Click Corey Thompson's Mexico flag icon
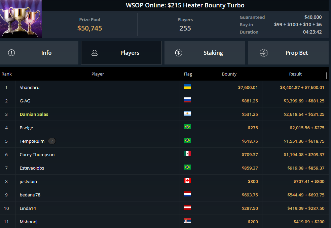 coord(187,153)
